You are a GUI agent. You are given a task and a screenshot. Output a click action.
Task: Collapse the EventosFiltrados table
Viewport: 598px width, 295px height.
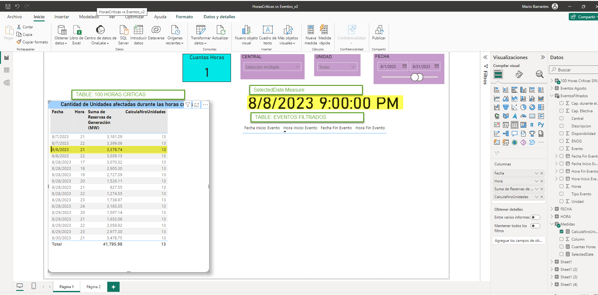pos(552,96)
